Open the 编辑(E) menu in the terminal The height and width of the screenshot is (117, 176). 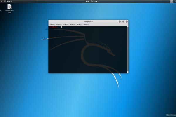pyautogui.click(x=59, y=25)
